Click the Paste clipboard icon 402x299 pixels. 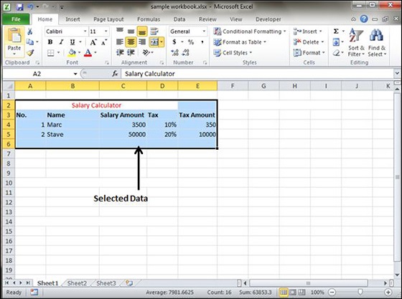coord(14,36)
